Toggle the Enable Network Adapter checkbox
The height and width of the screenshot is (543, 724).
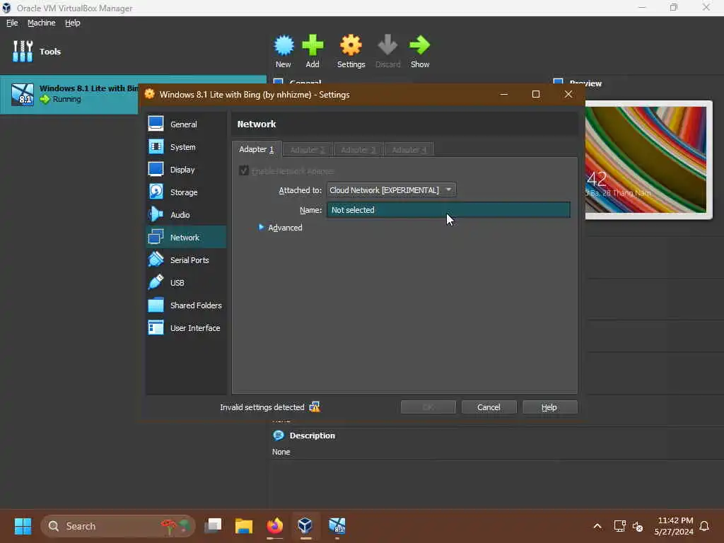pyautogui.click(x=244, y=171)
